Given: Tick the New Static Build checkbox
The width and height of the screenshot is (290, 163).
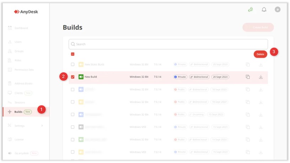Looking at the screenshot, I should [73, 64].
